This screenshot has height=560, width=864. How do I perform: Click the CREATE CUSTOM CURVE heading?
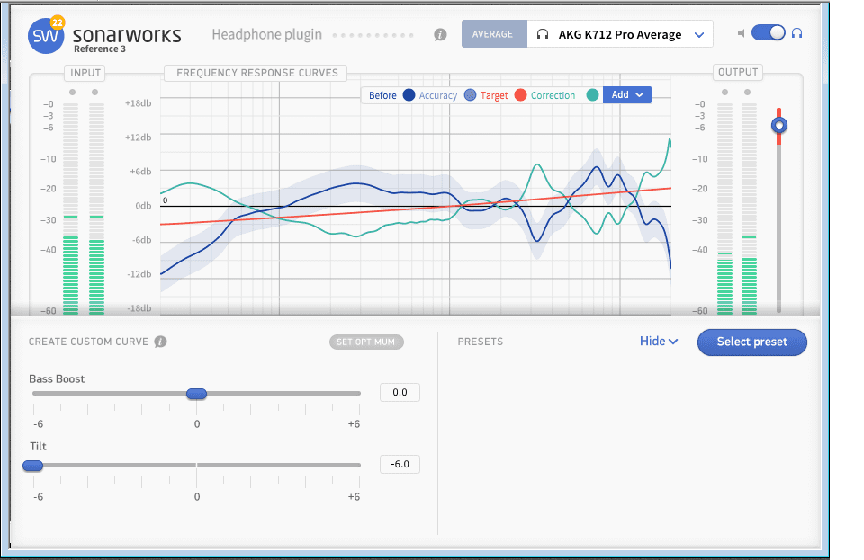pyautogui.click(x=88, y=342)
